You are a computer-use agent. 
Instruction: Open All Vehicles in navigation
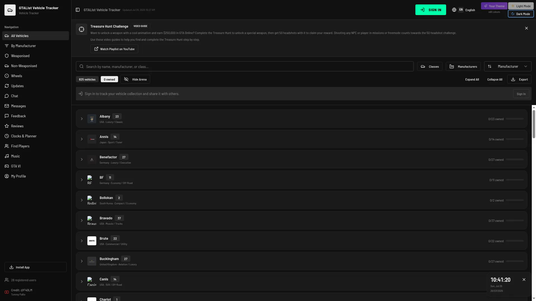pyautogui.click(x=35, y=36)
